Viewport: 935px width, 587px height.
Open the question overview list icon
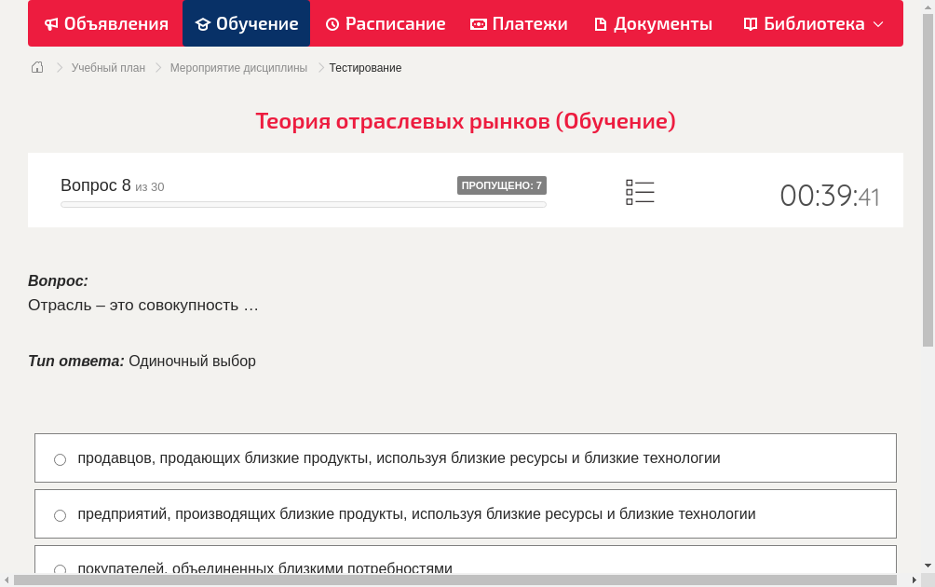pyautogui.click(x=640, y=192)
